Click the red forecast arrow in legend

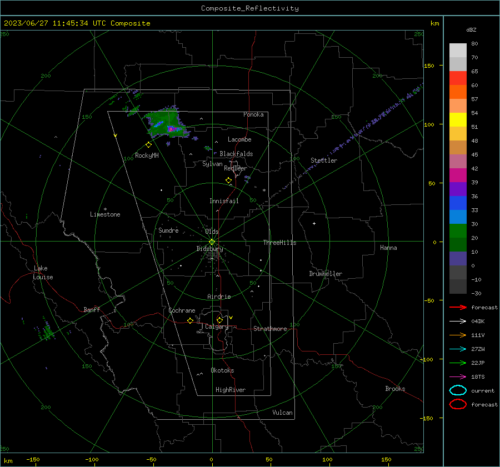click(458, 307)
